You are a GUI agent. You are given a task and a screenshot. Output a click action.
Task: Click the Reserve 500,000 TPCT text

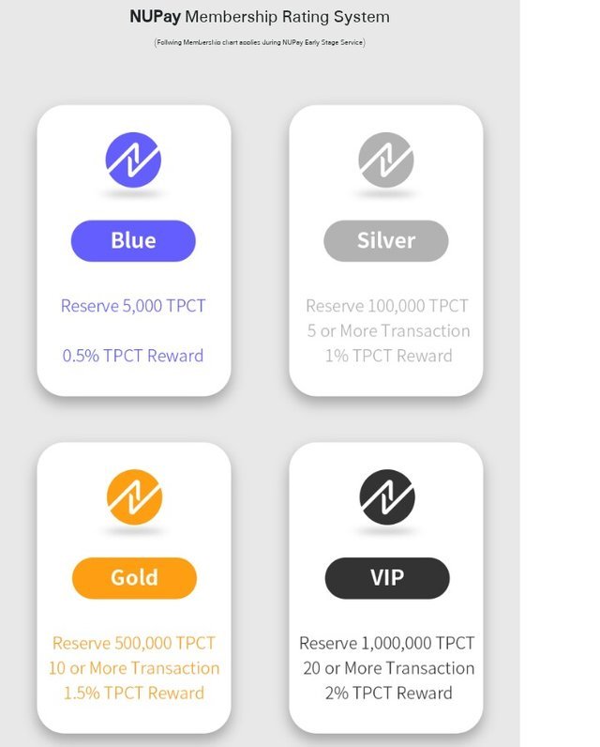(134, 643)
